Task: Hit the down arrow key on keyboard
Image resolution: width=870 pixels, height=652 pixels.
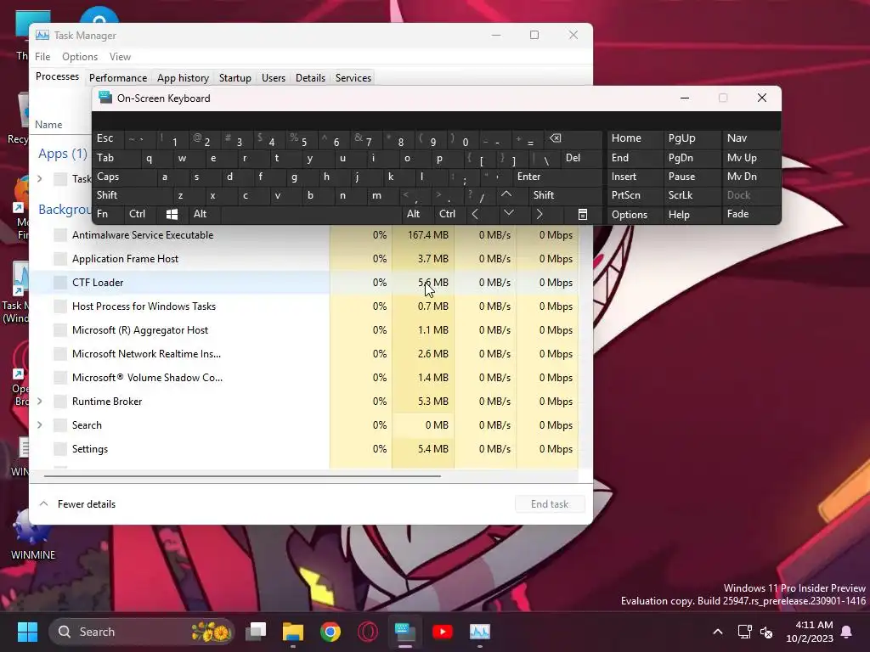Action: (x=508, y=213)
